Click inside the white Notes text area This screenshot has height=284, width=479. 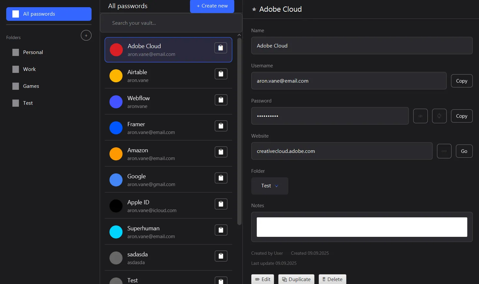point(362,227)
